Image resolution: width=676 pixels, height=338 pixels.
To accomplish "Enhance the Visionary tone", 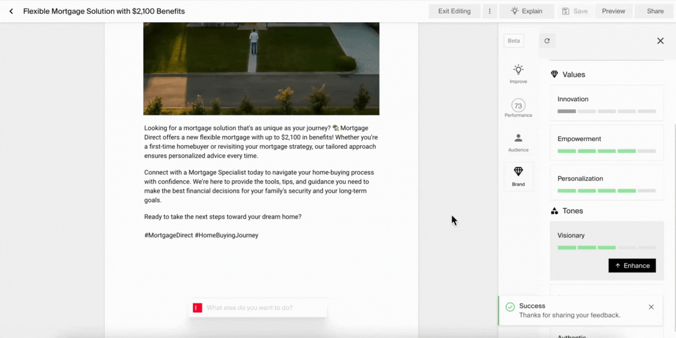I will (x=632, y=265).
